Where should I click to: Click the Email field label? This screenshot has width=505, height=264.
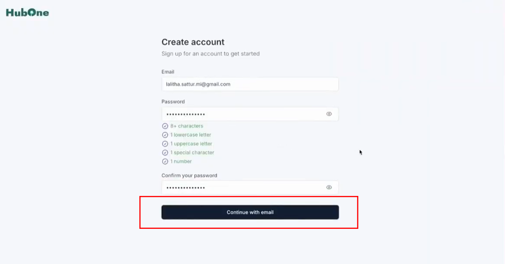(x=168, y=72)
